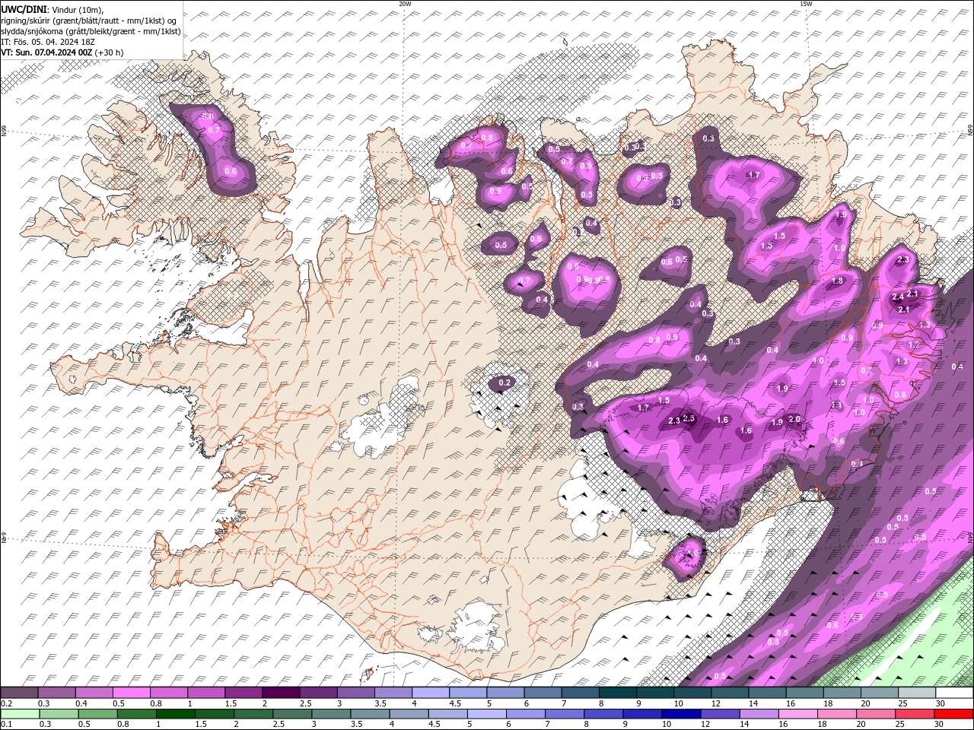Pick lower legend darkest green swatch at 1
Image resolution: width=974 pixels, height=730 pixels.
click(176, 713)
